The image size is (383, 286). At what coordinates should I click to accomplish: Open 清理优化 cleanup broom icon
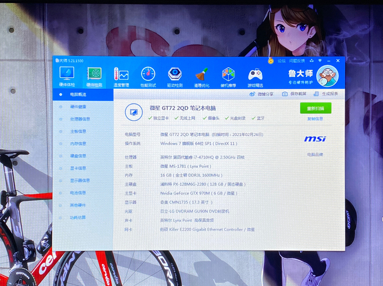click(x=201, y=77)
